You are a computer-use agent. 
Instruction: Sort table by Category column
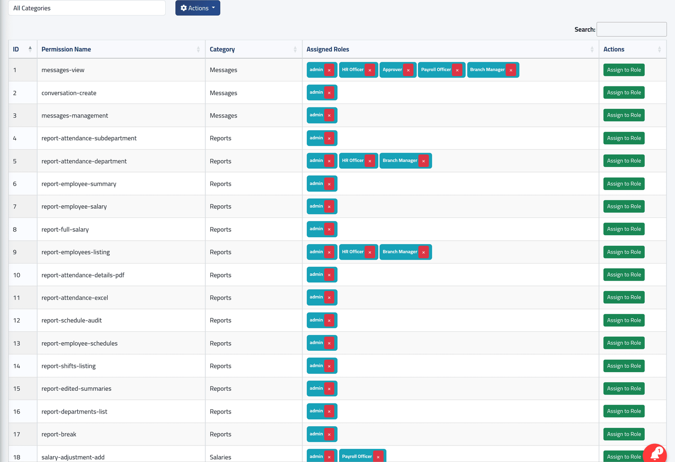[x=254, y=49]
